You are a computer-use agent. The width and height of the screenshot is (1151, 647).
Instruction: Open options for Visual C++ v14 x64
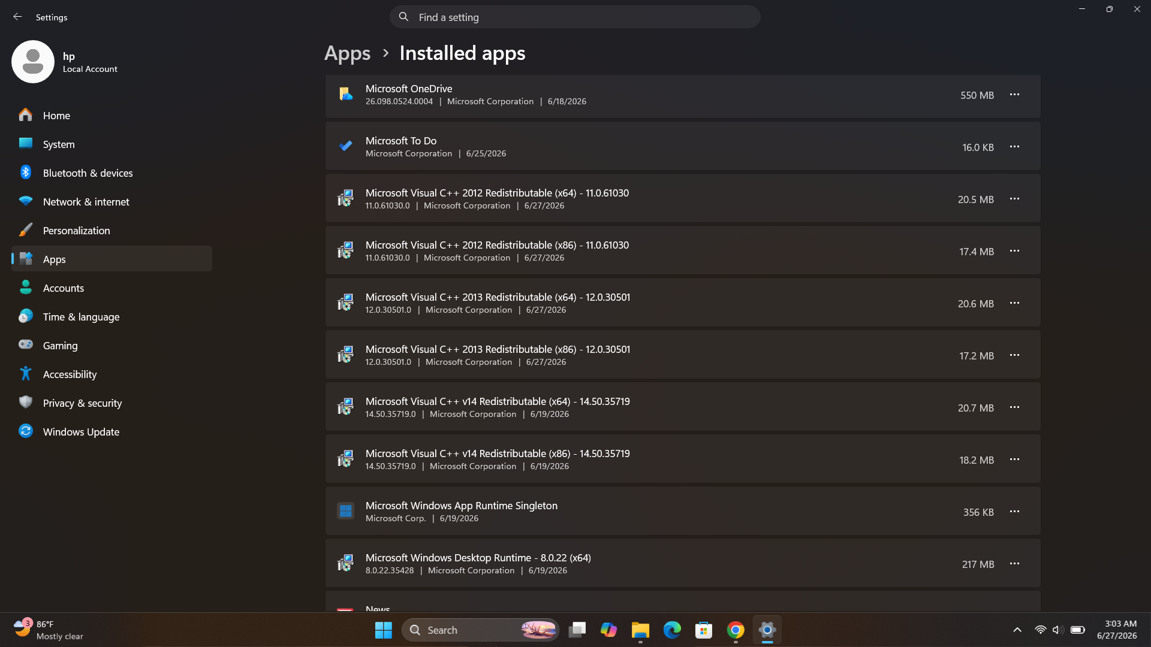(1014, 407)
